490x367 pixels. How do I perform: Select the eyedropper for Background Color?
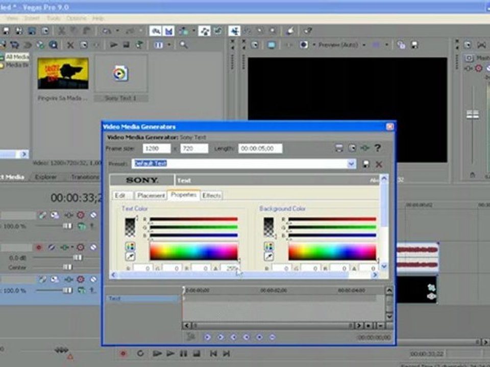[269, 256]
